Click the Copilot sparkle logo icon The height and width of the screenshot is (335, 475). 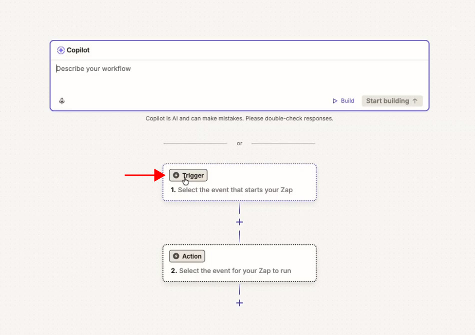coord(61,50)
